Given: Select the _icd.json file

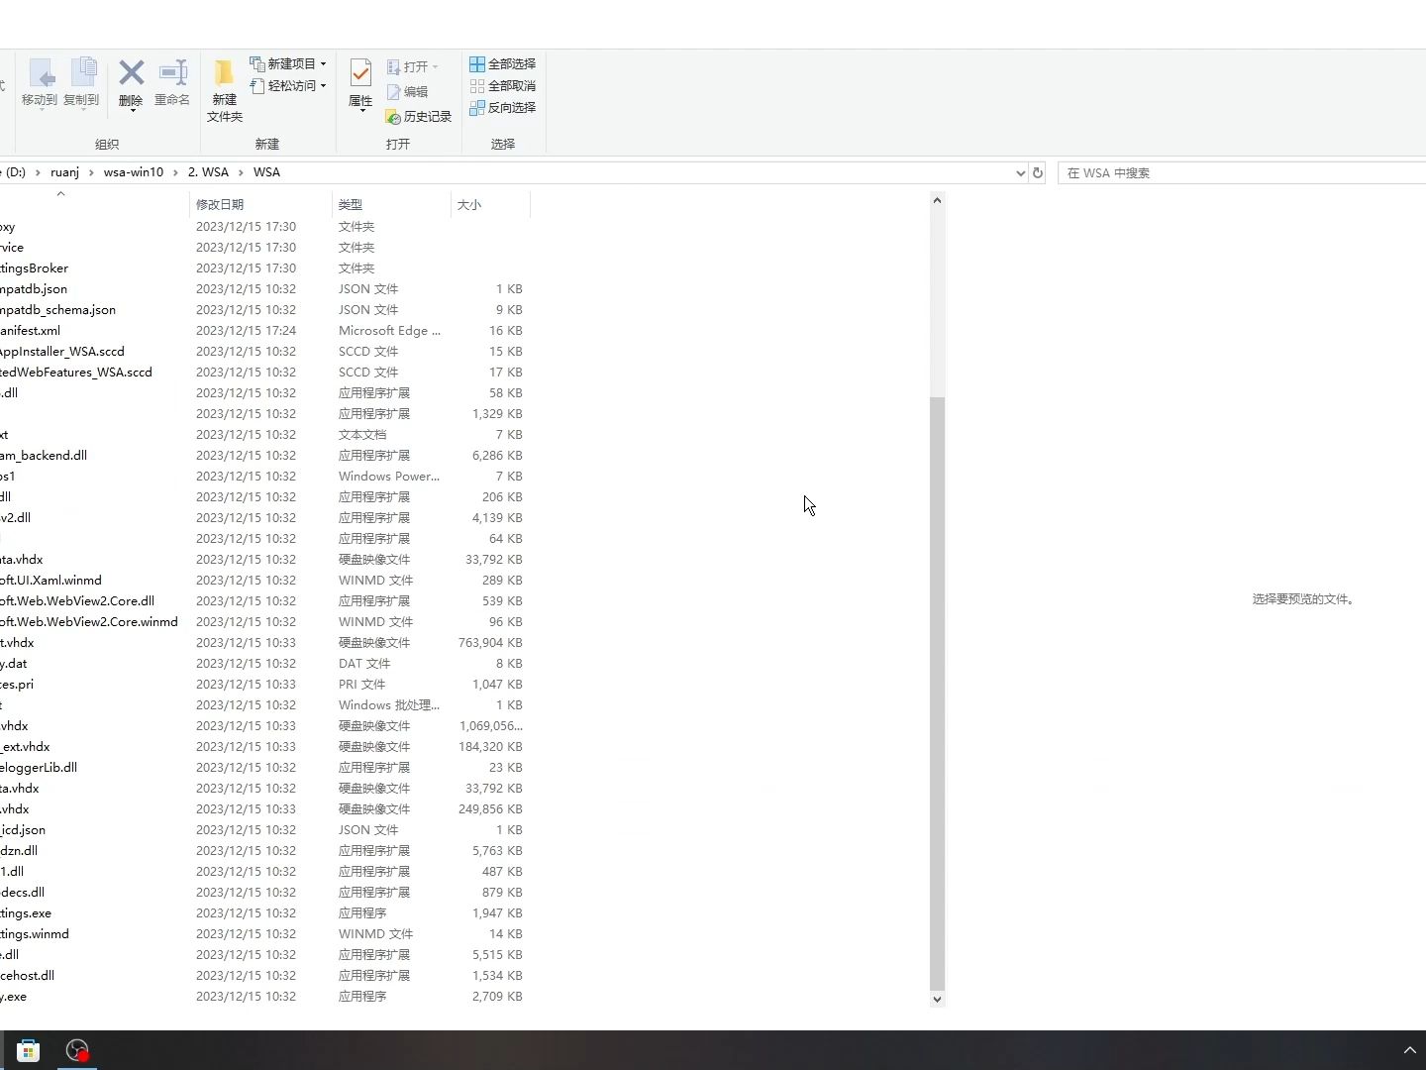Looking at the screenshot, I should tap(262, 830).
